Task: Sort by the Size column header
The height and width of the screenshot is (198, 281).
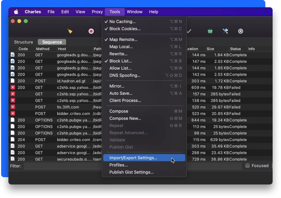Action: pyautogui.click(x=210, y=49)
